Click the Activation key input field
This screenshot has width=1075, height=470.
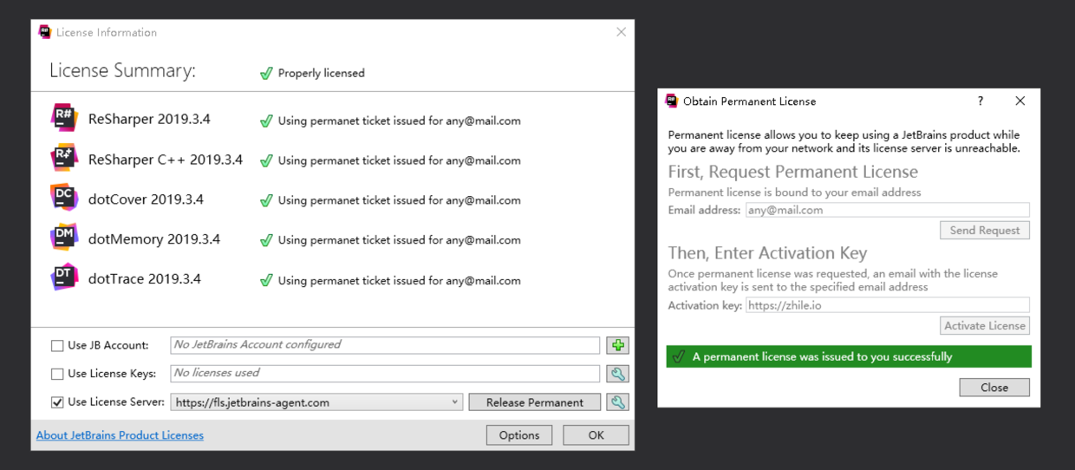888,305
